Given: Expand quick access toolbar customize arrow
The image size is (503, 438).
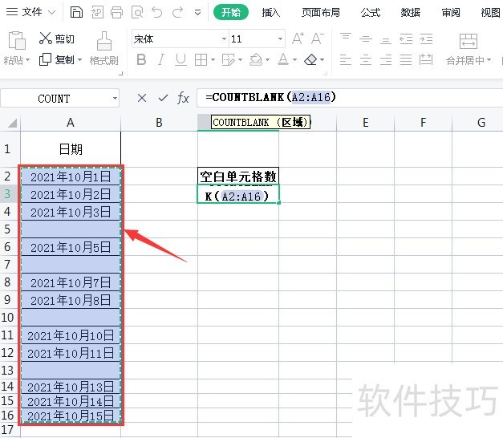Looking at the screenshot, I should (x=197, y=13).
